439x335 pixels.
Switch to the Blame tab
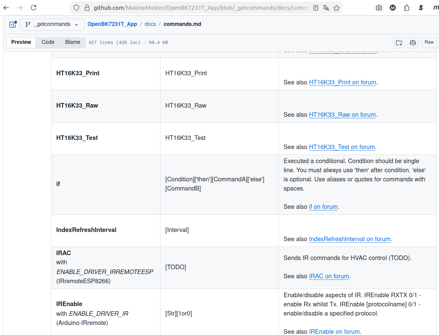pyautogui.click(x=72, y=42)
